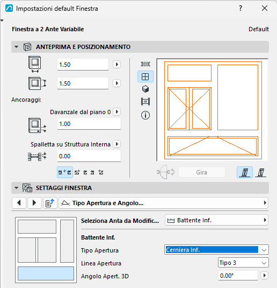Viewport: 277px width, 288px height.
Task: Open the Tipo Apertura dropdown showing Cerniera Inf.
Action: coord(216,250)
